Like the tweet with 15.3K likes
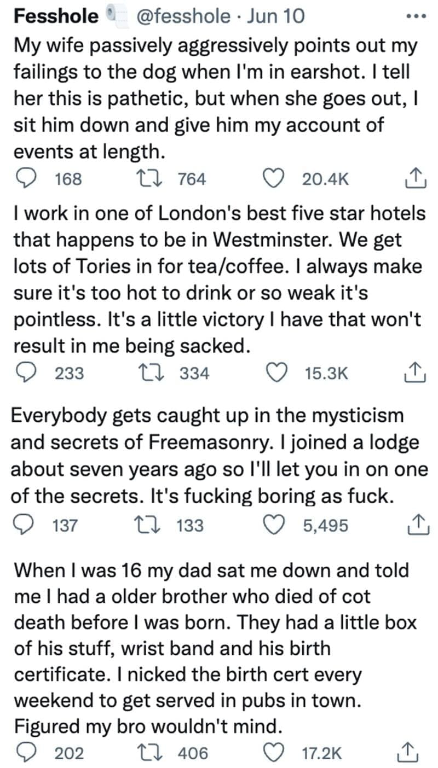 coord(278,373)
